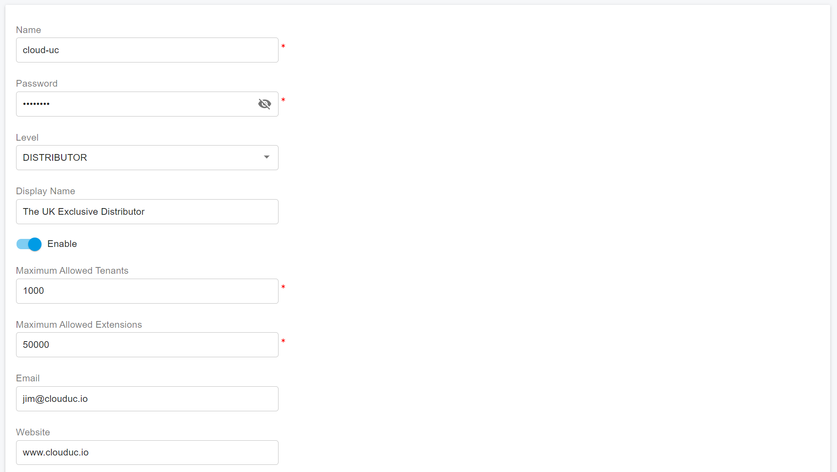Click the Level dropdown arrow
Viewport: 837px width, 472px height.
pos(267,157)
